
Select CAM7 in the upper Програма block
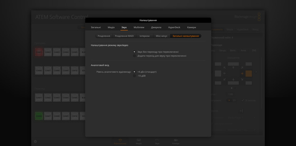pos(48,71)
